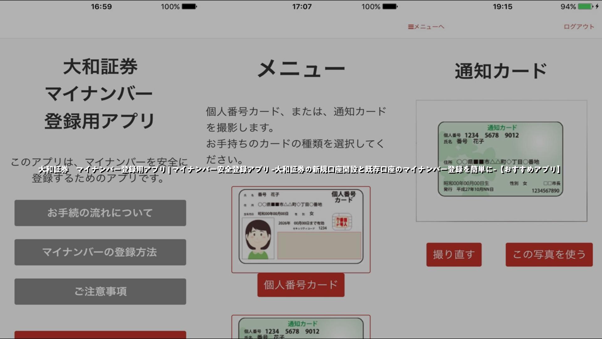Image resolution: width=602 pixels, height=339 pixels.
Task: Tap the charging battery icon at 94%
Action: pos(588,6)
